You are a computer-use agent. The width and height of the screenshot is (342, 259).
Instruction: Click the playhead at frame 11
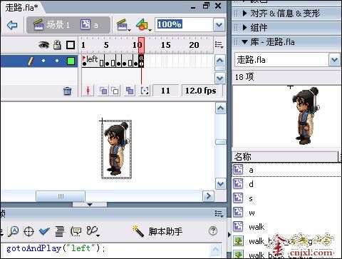pos(141,45)
